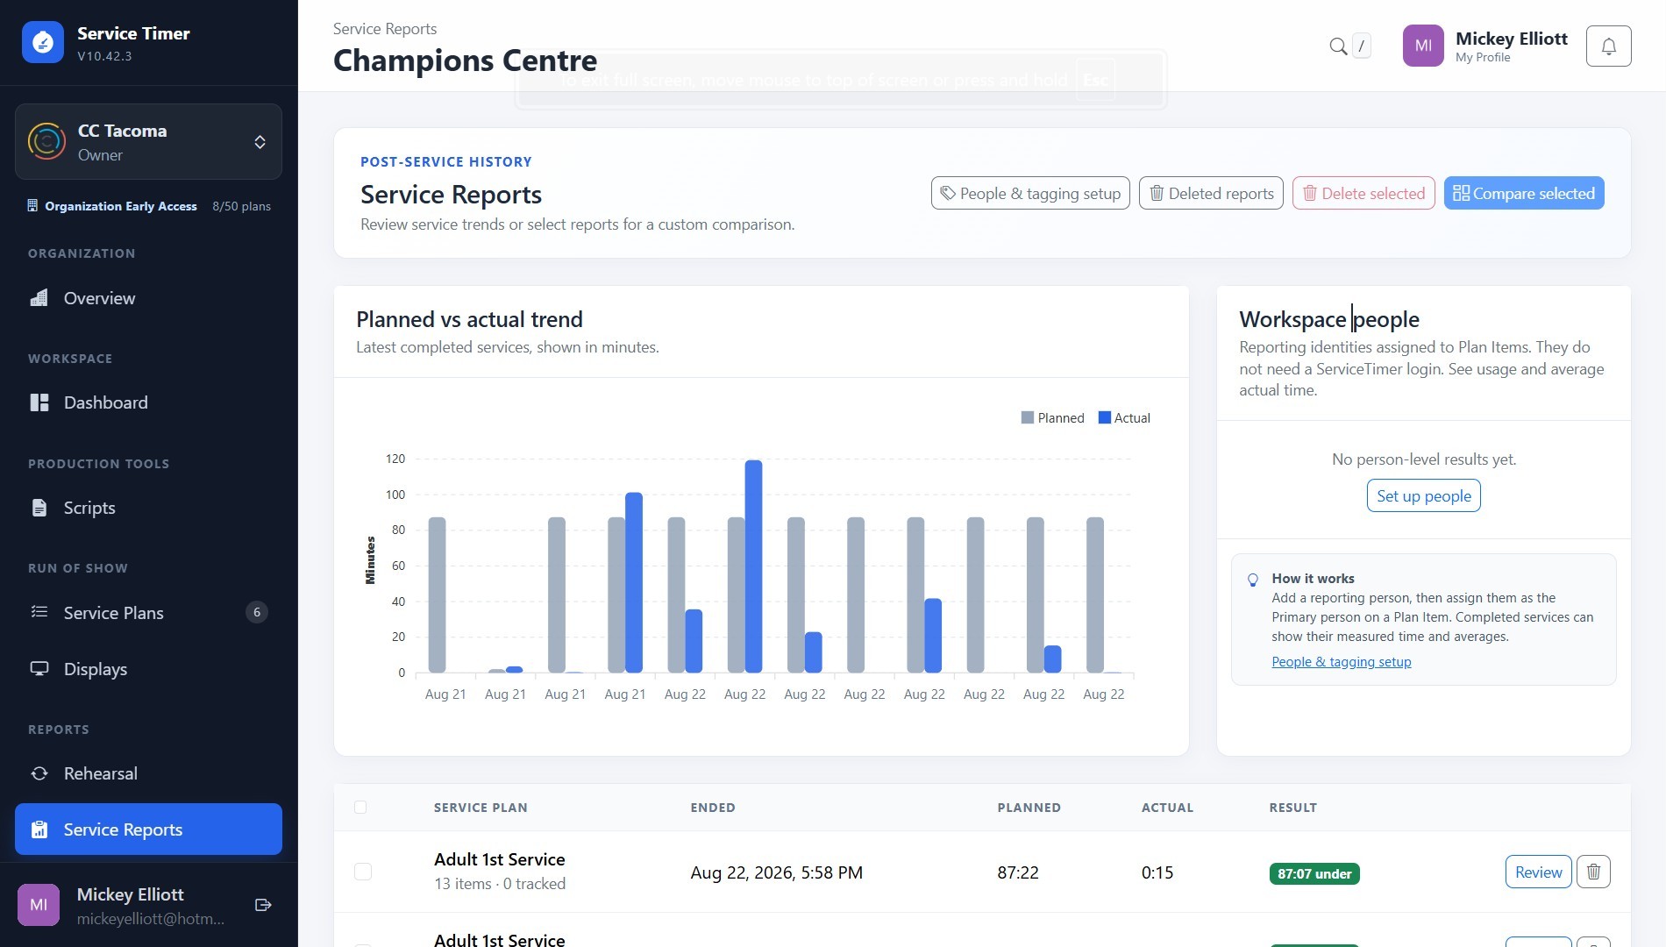Click the Service Timer logo icon
The height and width of the screenshot is (947, 1666).
43,42
